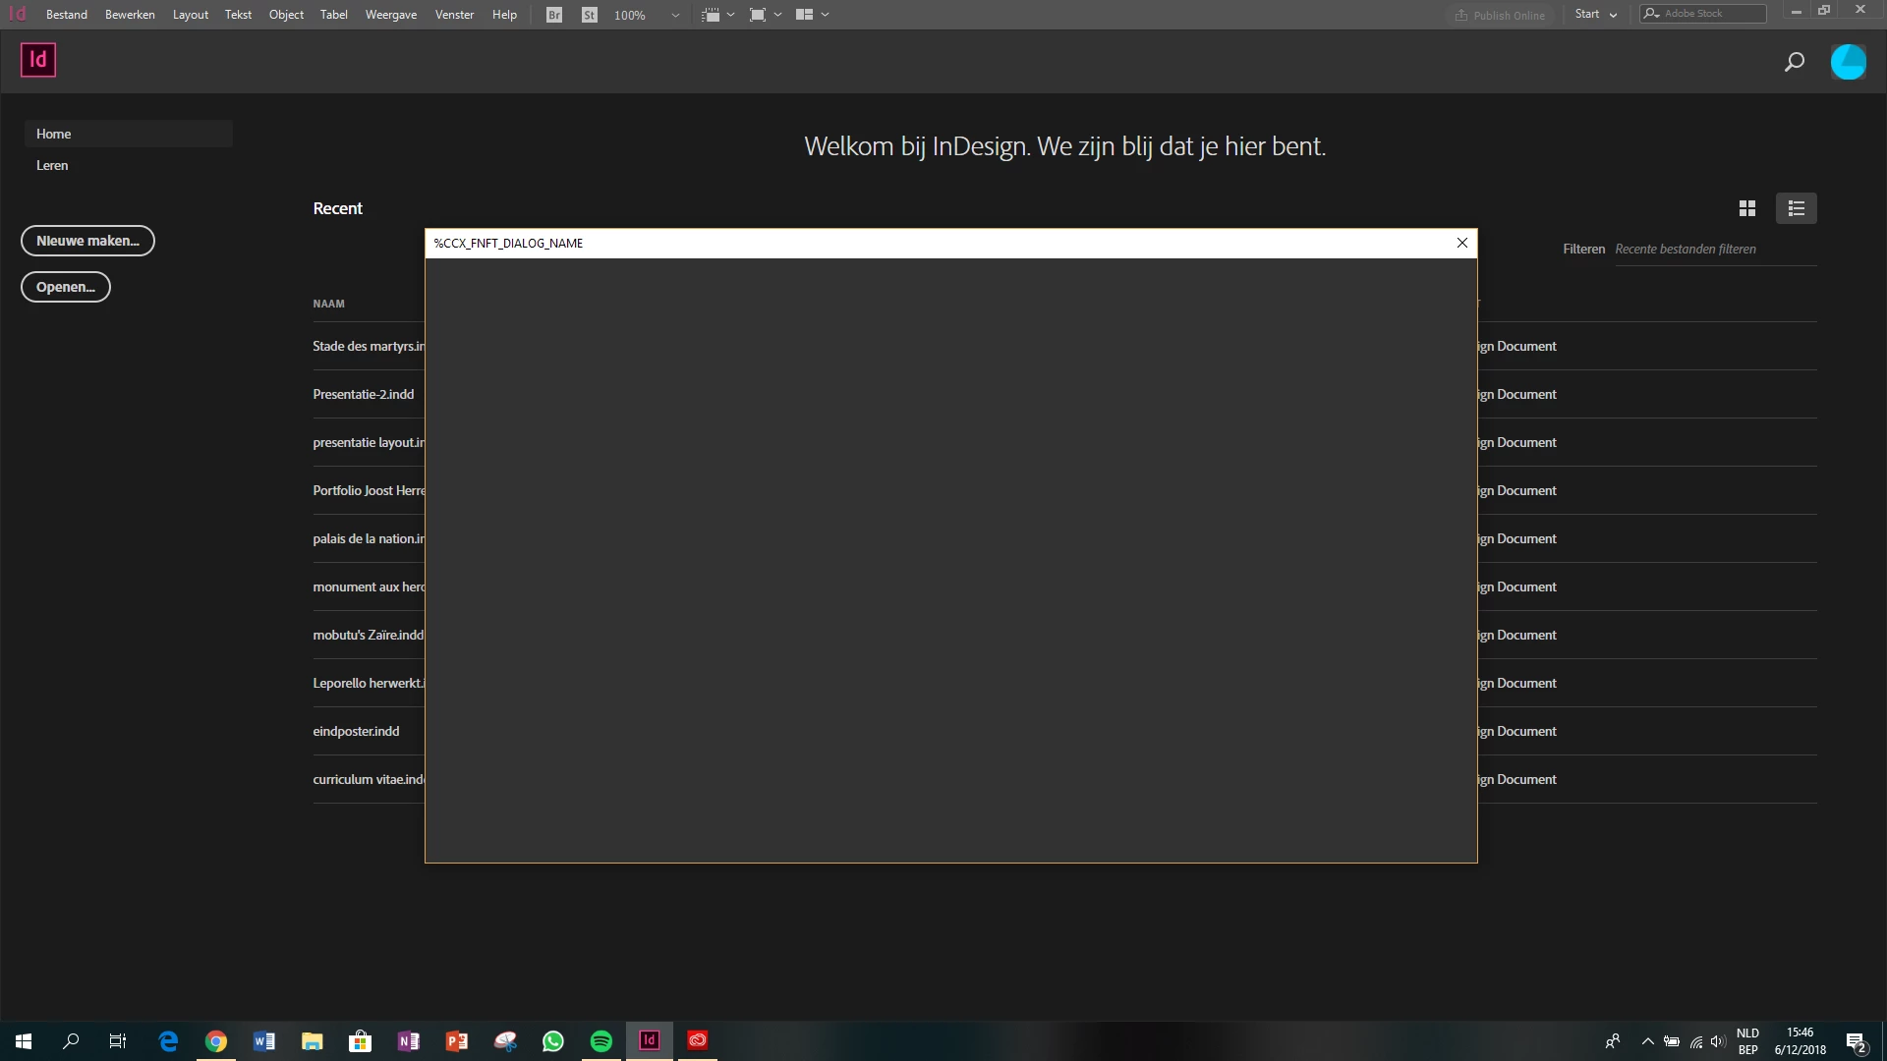Viewport: 1887px width, 1061px height.
Task: Open the Bestand menu
Action: 67,15
